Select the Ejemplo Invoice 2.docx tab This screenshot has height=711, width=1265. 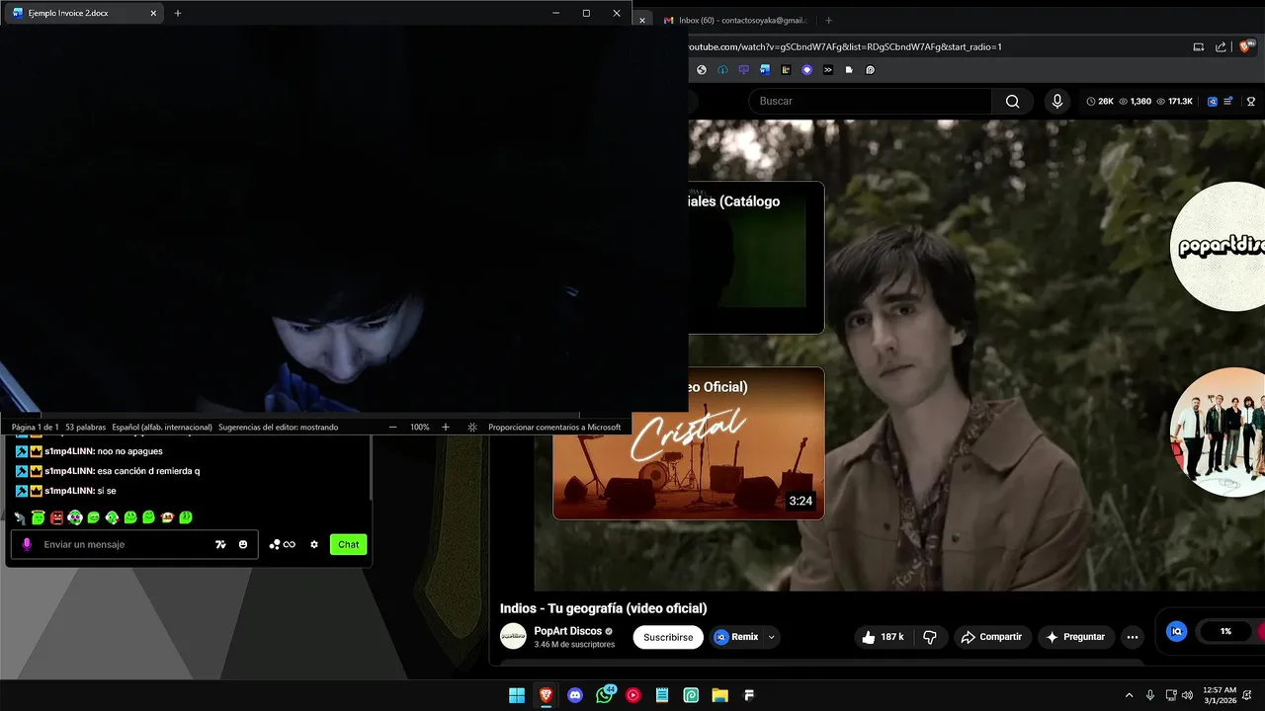coord(84,14)
